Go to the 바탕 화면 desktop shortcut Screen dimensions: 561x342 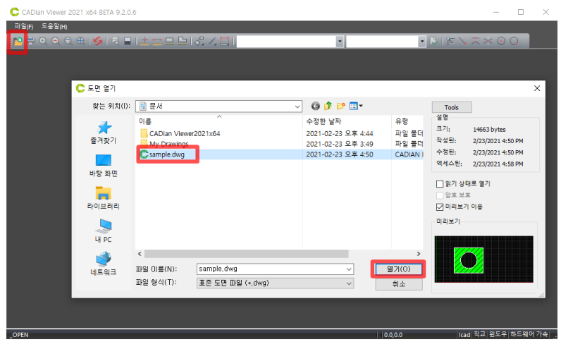click(x=104, y=166)
